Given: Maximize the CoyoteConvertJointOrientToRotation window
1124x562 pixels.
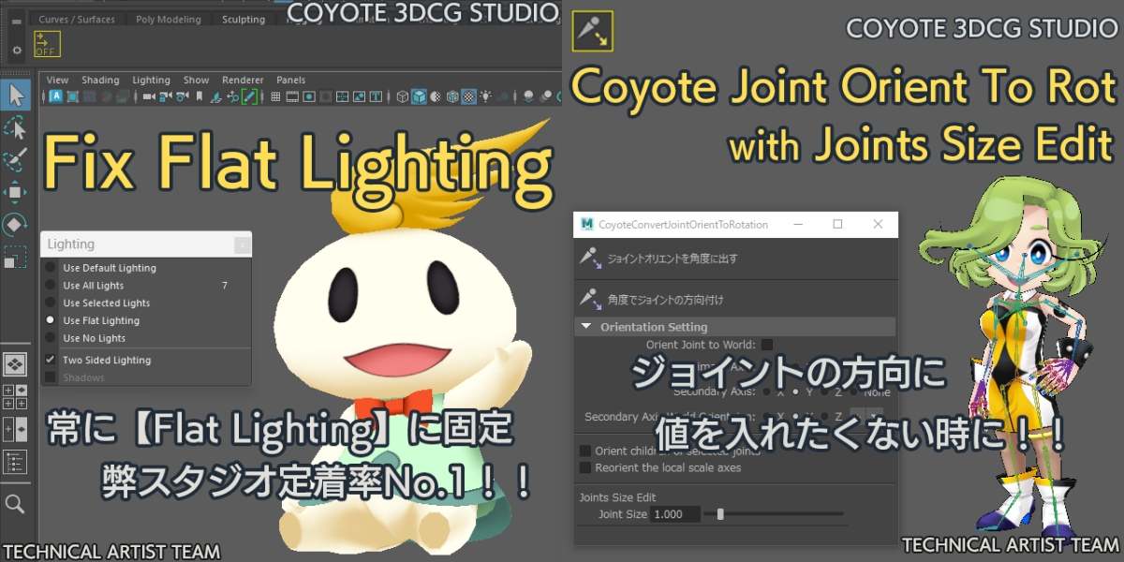Looking at the screenshot, I should click(837, 224).
